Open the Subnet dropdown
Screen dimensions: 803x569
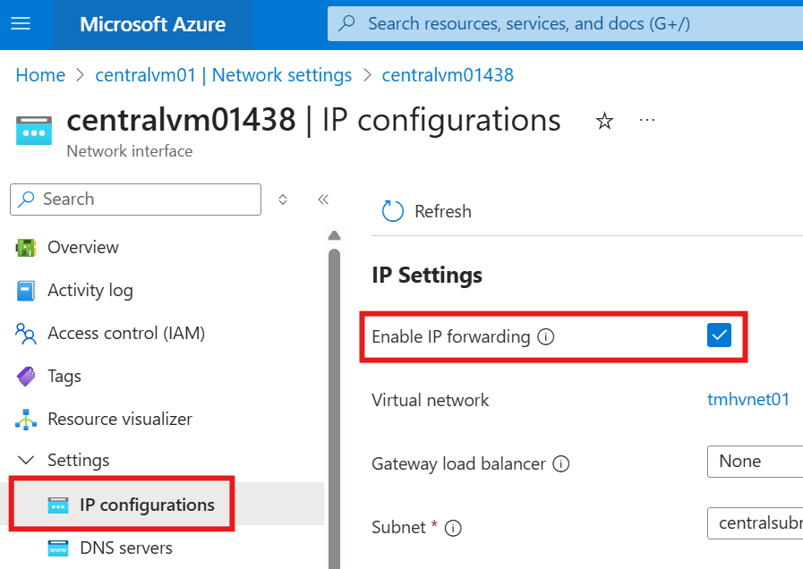pyautogui.click(x=755, y=523)
